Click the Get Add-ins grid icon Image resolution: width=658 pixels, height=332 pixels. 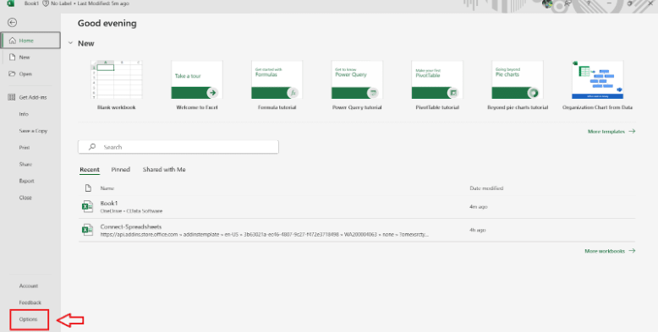click(x=12, y=97)
